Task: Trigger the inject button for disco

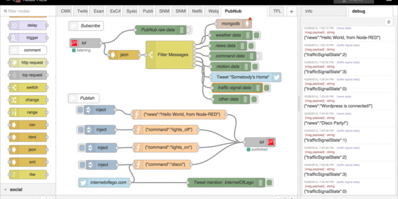Action: pos(82,165)
